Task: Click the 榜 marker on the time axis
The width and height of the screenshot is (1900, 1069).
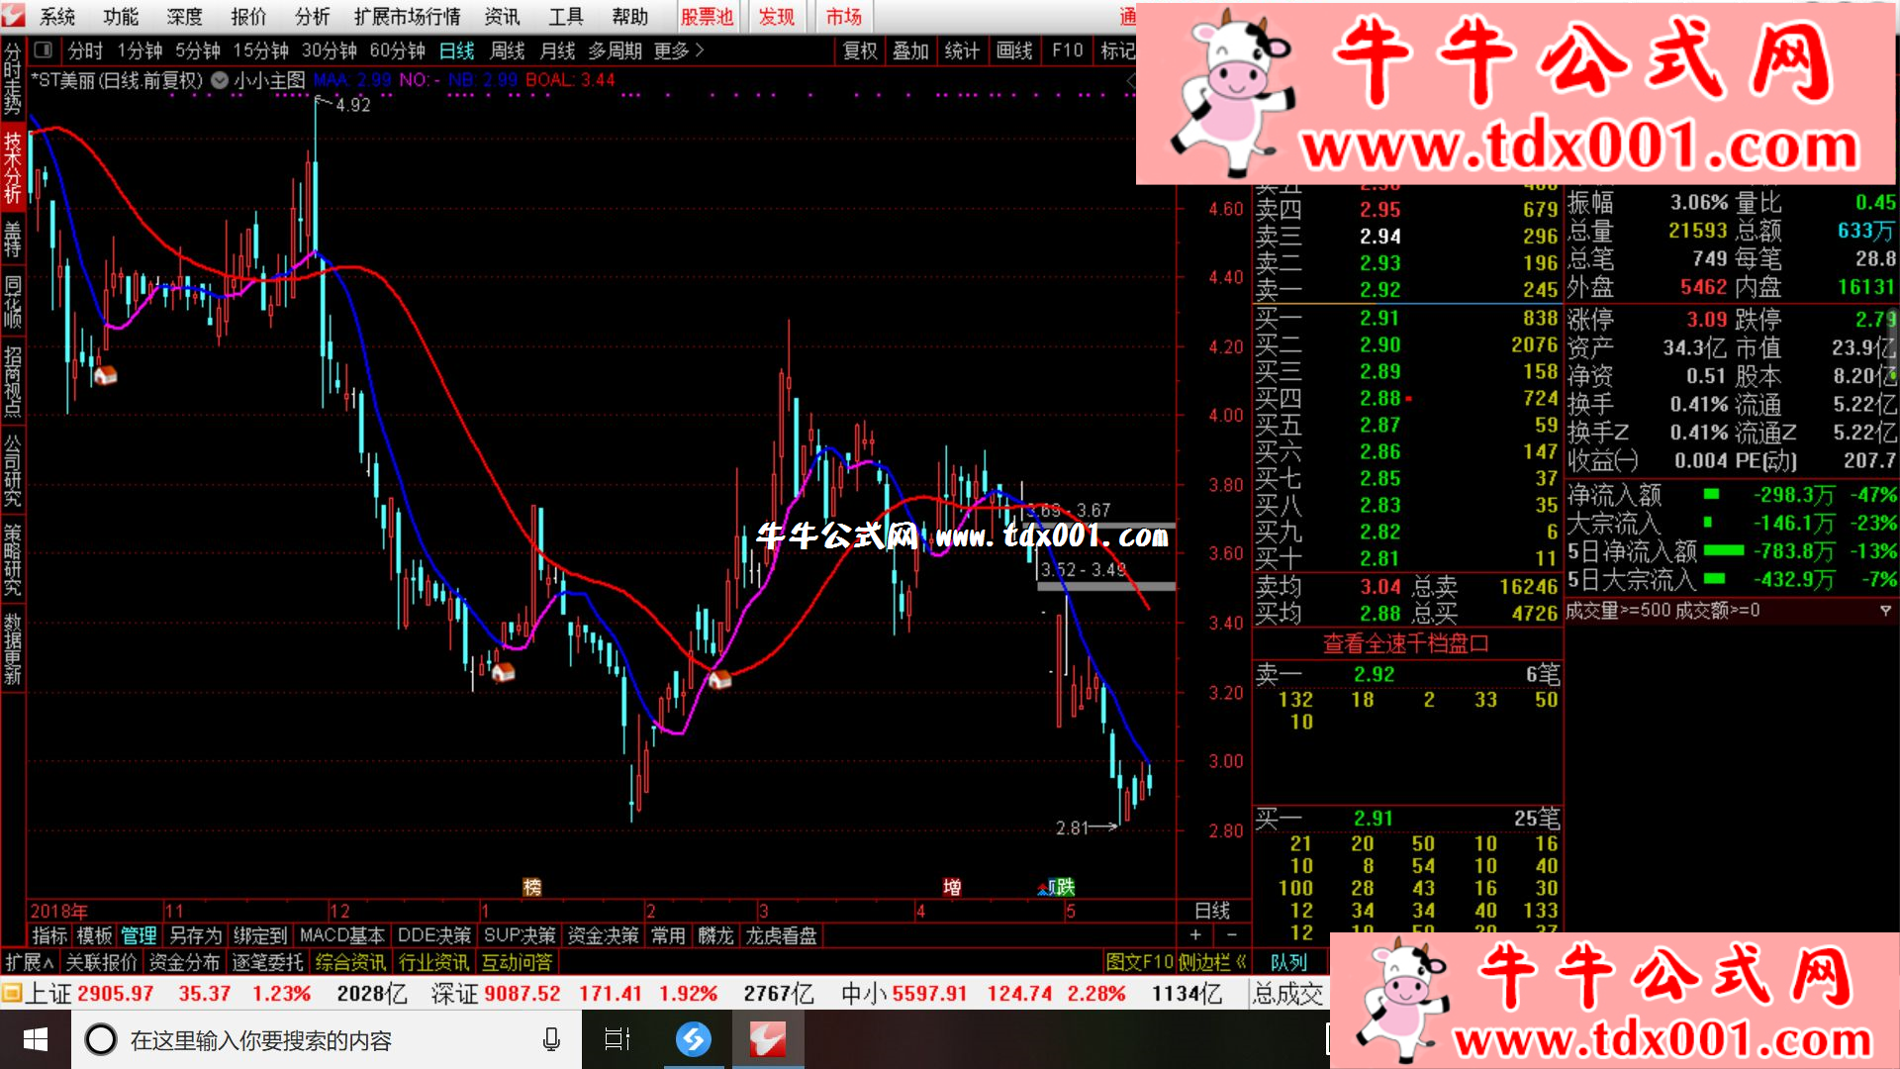Action: [532, 887]
